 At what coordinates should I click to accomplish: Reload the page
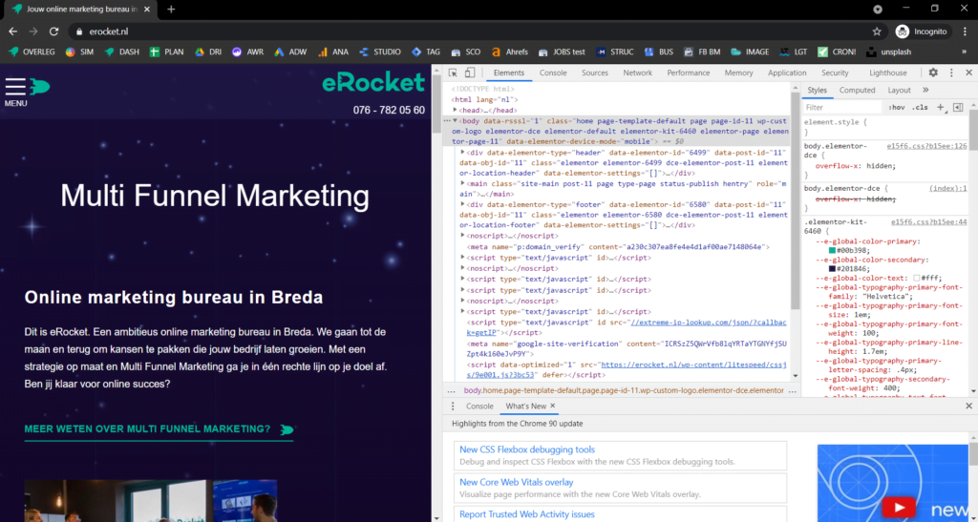point(53,31)
